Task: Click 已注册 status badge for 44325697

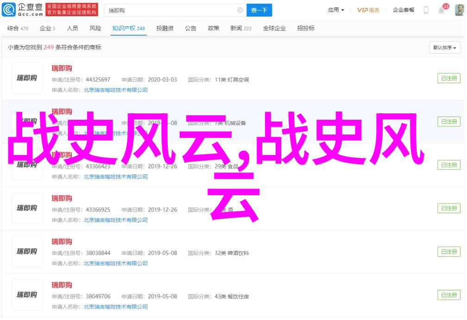Action: pyautogui.click(x=449, y=78)
